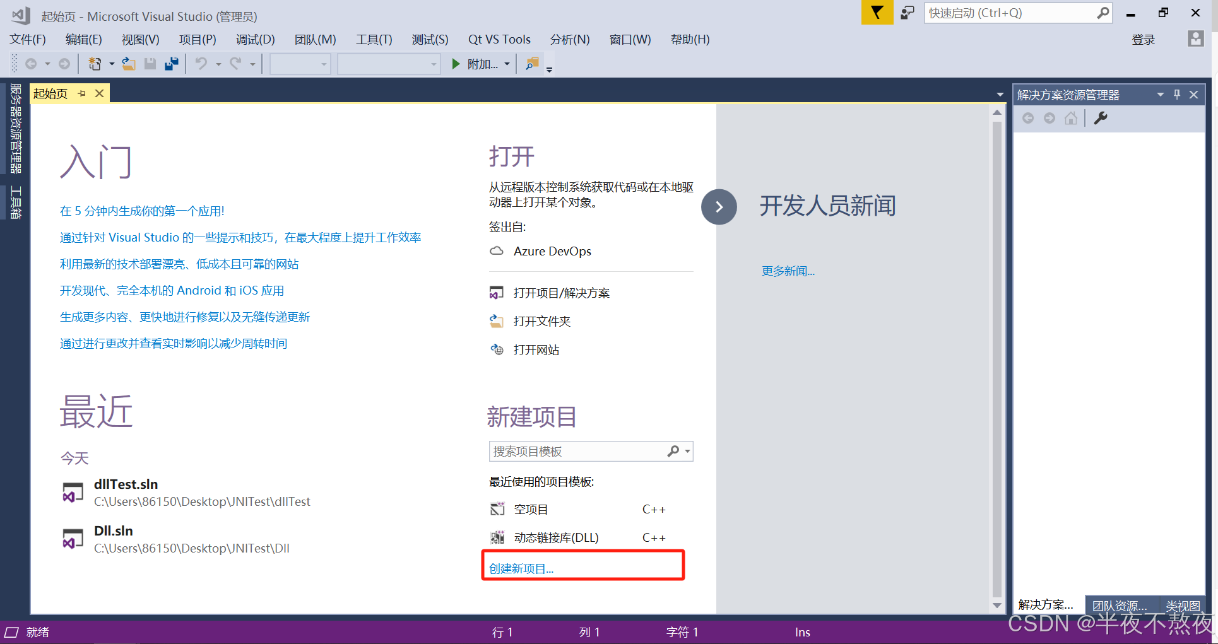Click the Save All toolbar icon
This screenshot has width=1218, height=644.
[171, 63]
